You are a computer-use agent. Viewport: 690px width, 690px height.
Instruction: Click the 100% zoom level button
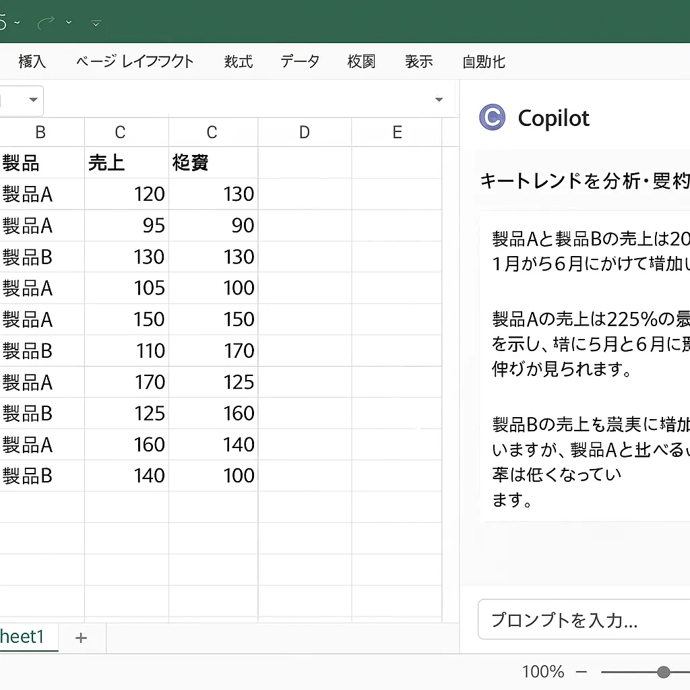[x=542, y=672]
